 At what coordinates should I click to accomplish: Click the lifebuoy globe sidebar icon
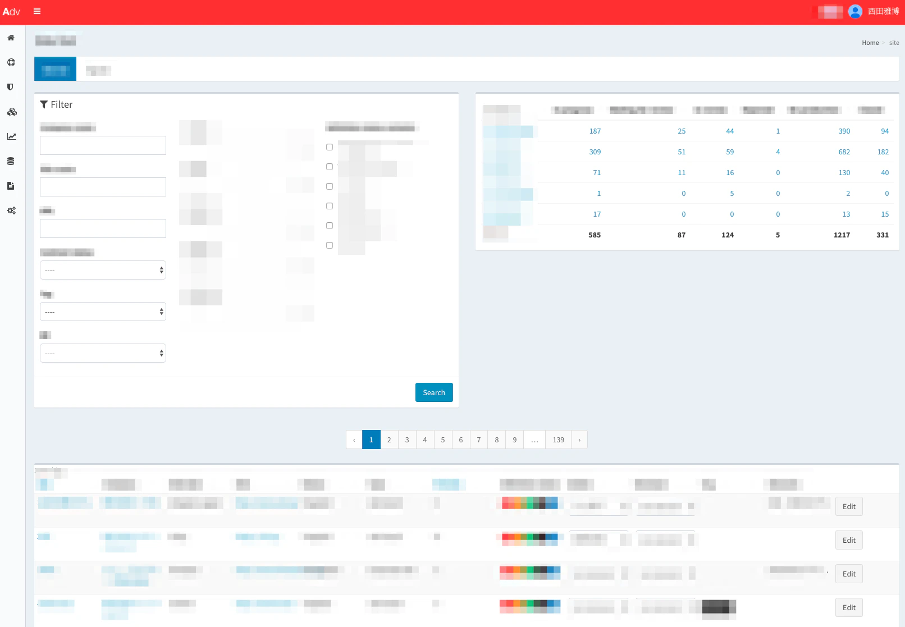click(x=11, y=62)
